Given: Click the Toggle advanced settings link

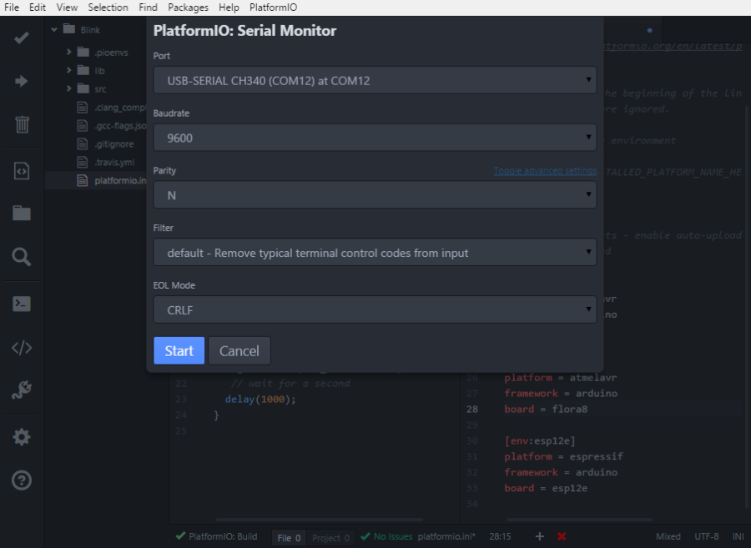Looking at the screenshot, I should pyautogui.click(x=545, y=170).
